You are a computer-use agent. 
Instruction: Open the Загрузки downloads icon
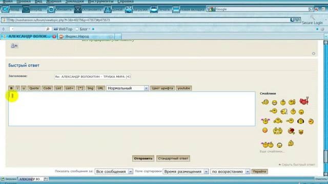(x=129, y=9)
